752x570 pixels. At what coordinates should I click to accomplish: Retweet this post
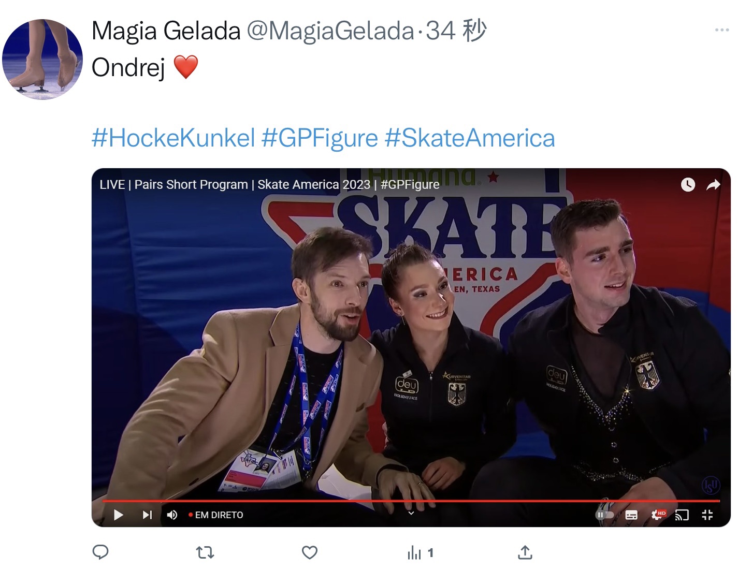click(206, 552)
